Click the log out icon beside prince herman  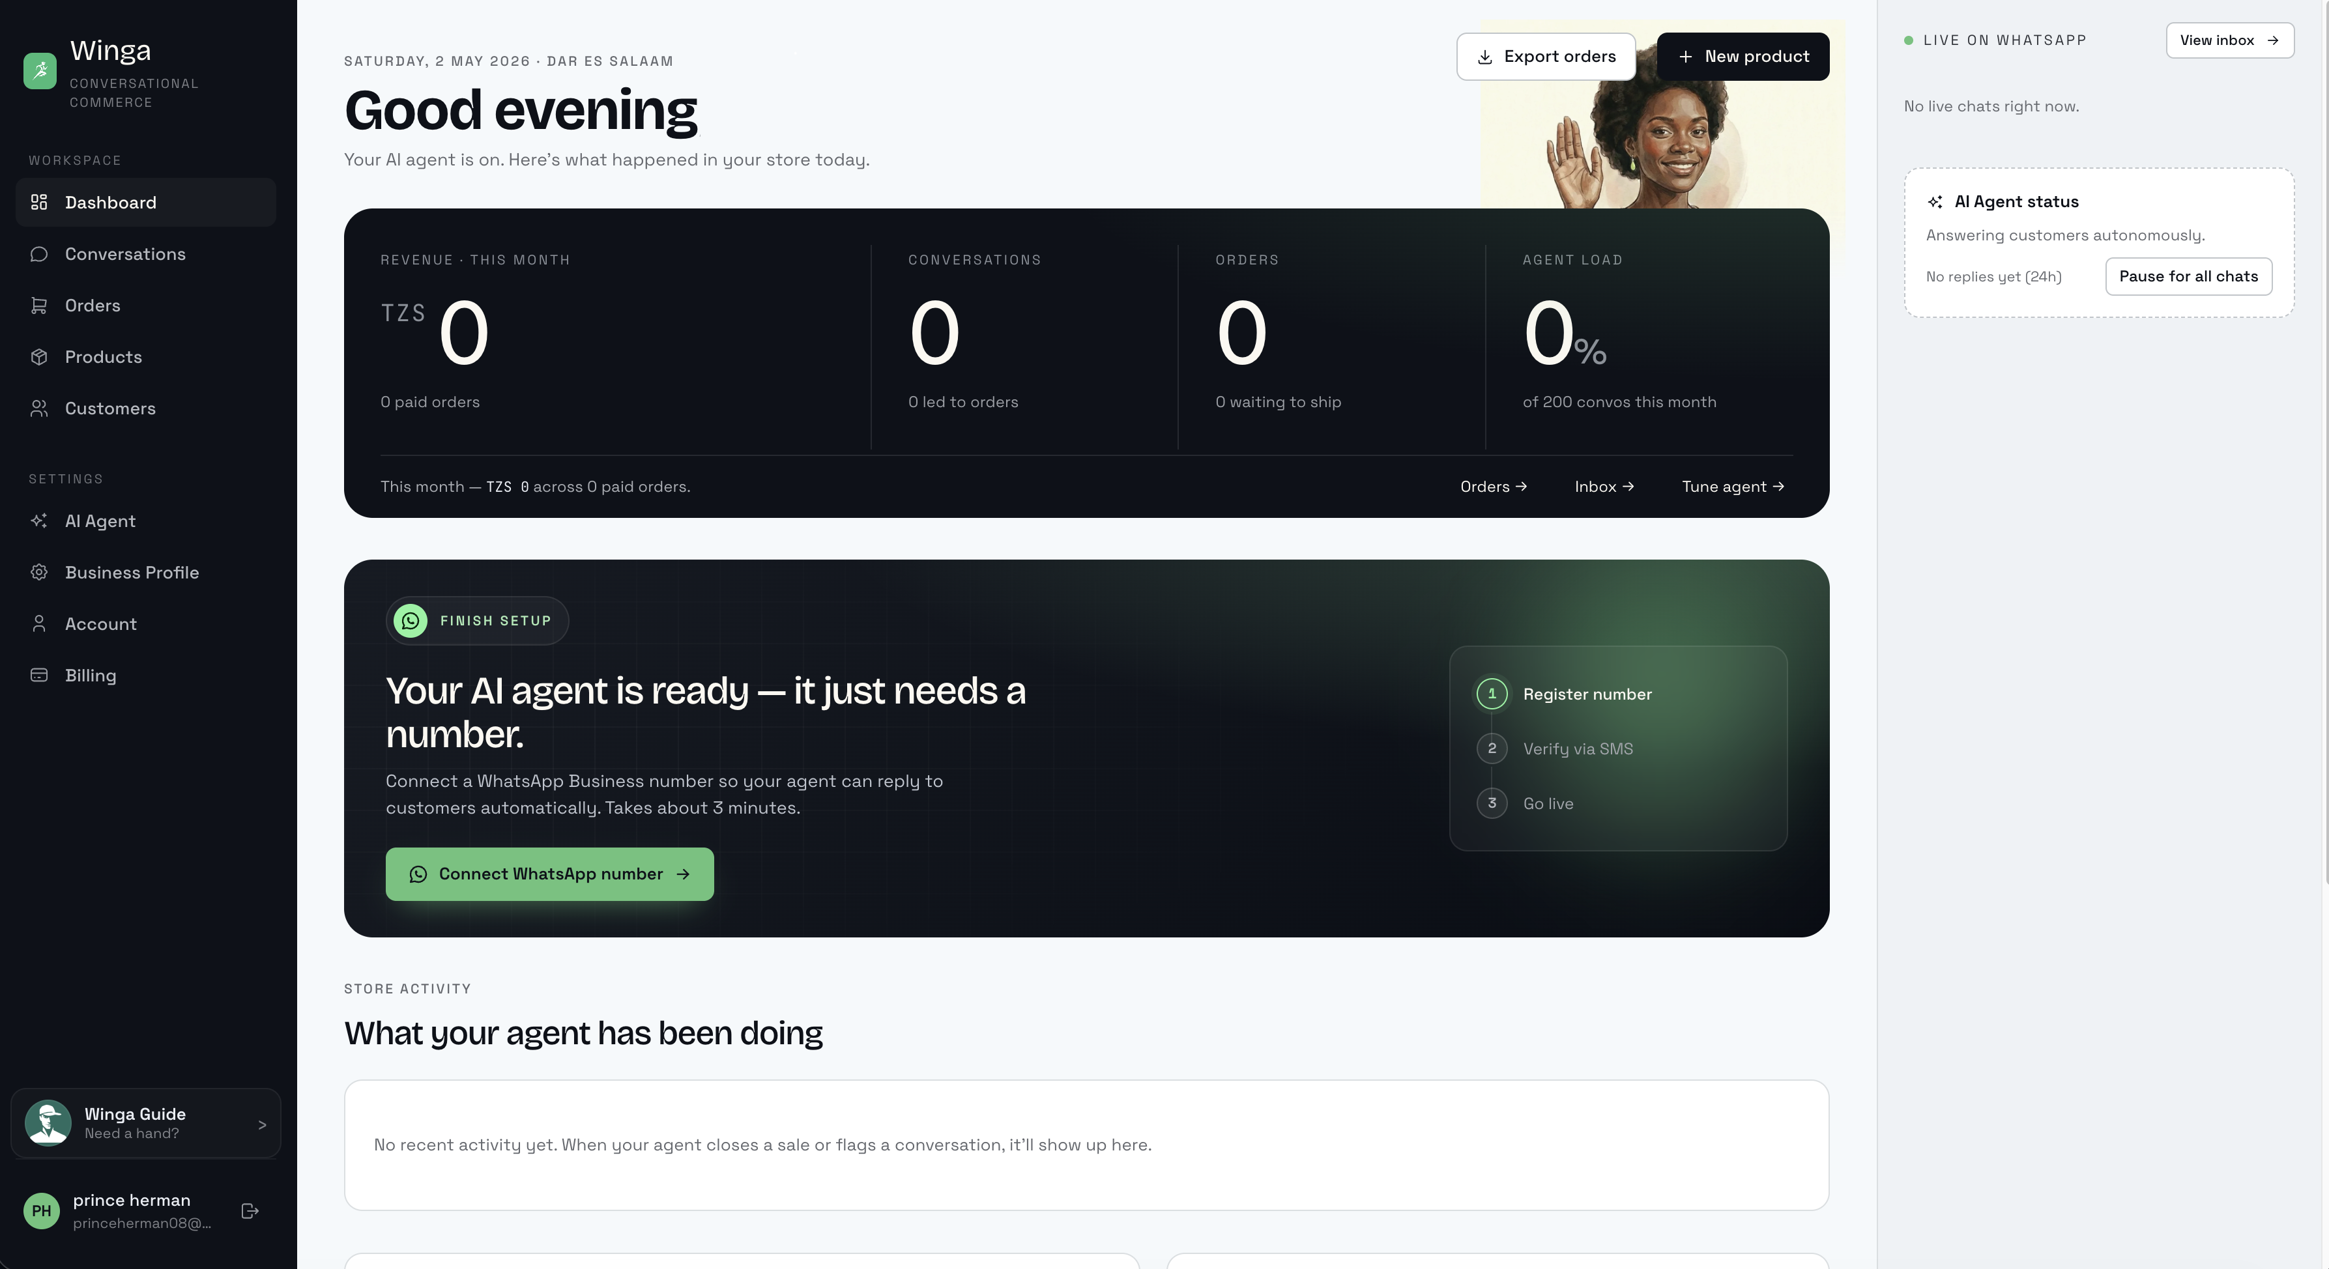[x=250, y=1211]
